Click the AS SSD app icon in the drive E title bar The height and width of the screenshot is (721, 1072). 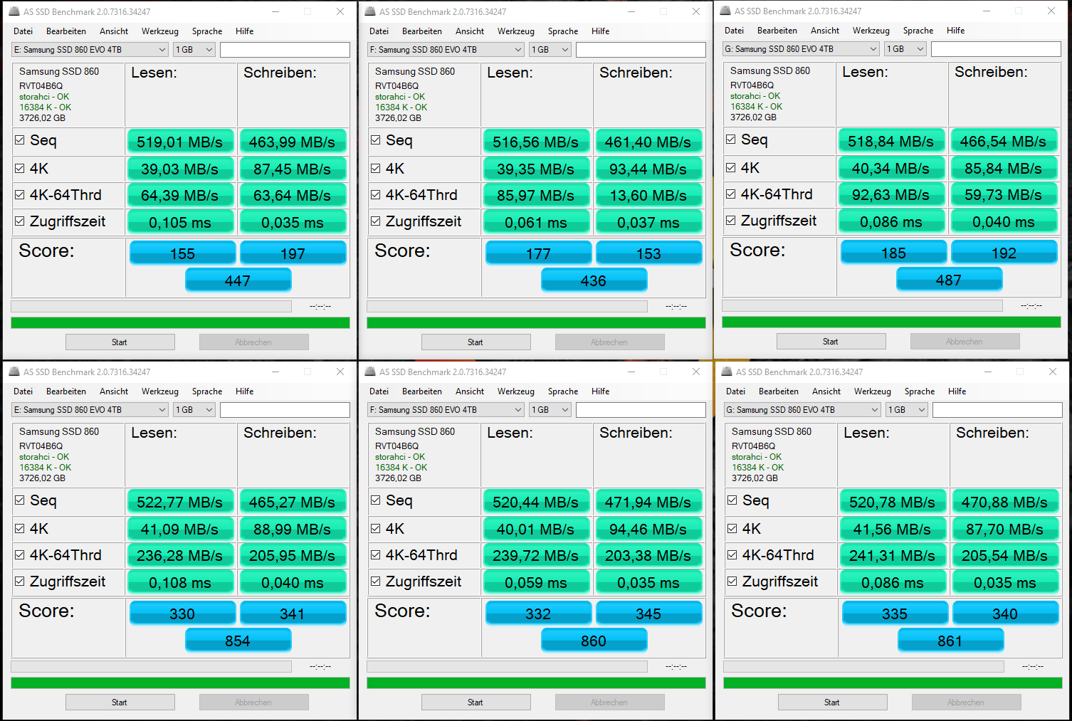point(13,11)
